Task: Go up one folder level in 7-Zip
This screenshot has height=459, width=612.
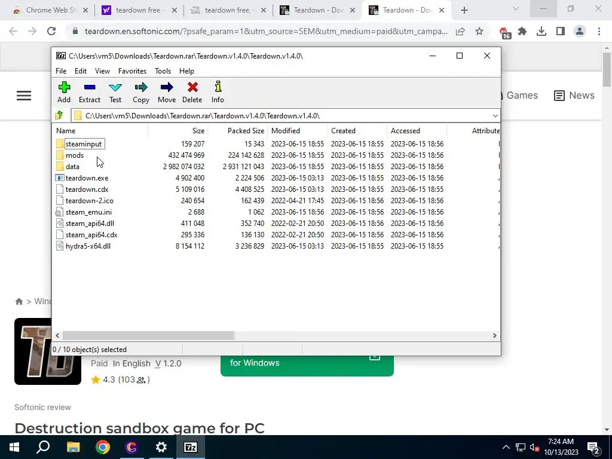Action: point(59,115)
